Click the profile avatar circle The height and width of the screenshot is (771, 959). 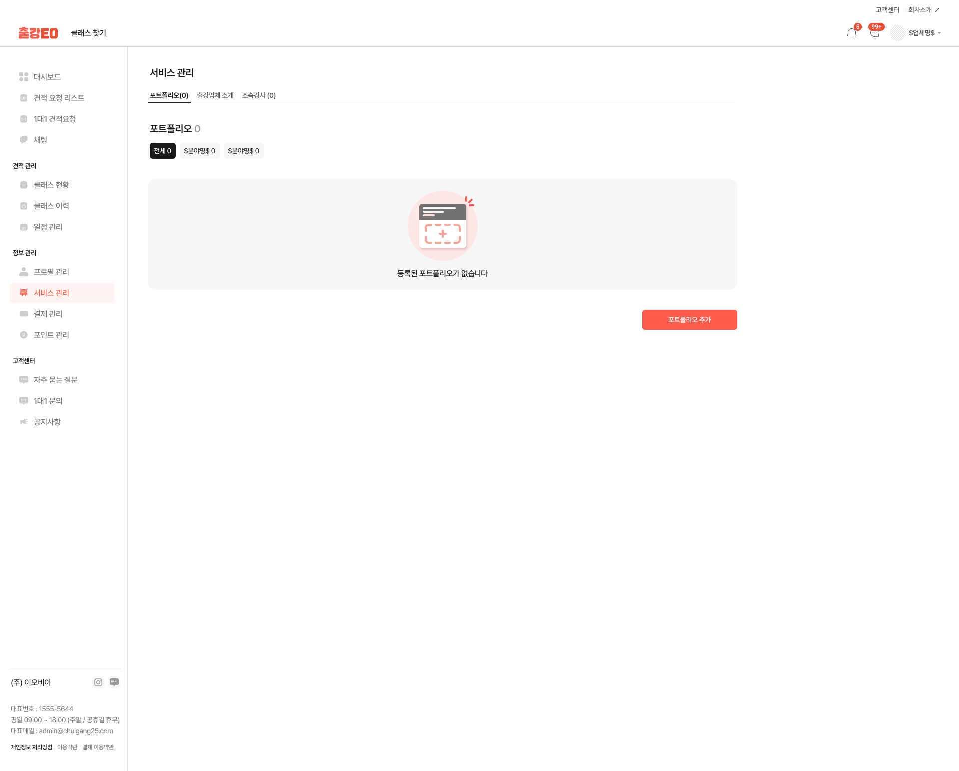[x=897, y=33]
